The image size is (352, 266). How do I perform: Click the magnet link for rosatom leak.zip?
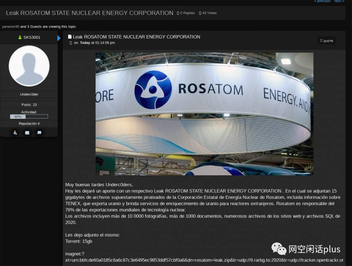[x=204, y=257]
